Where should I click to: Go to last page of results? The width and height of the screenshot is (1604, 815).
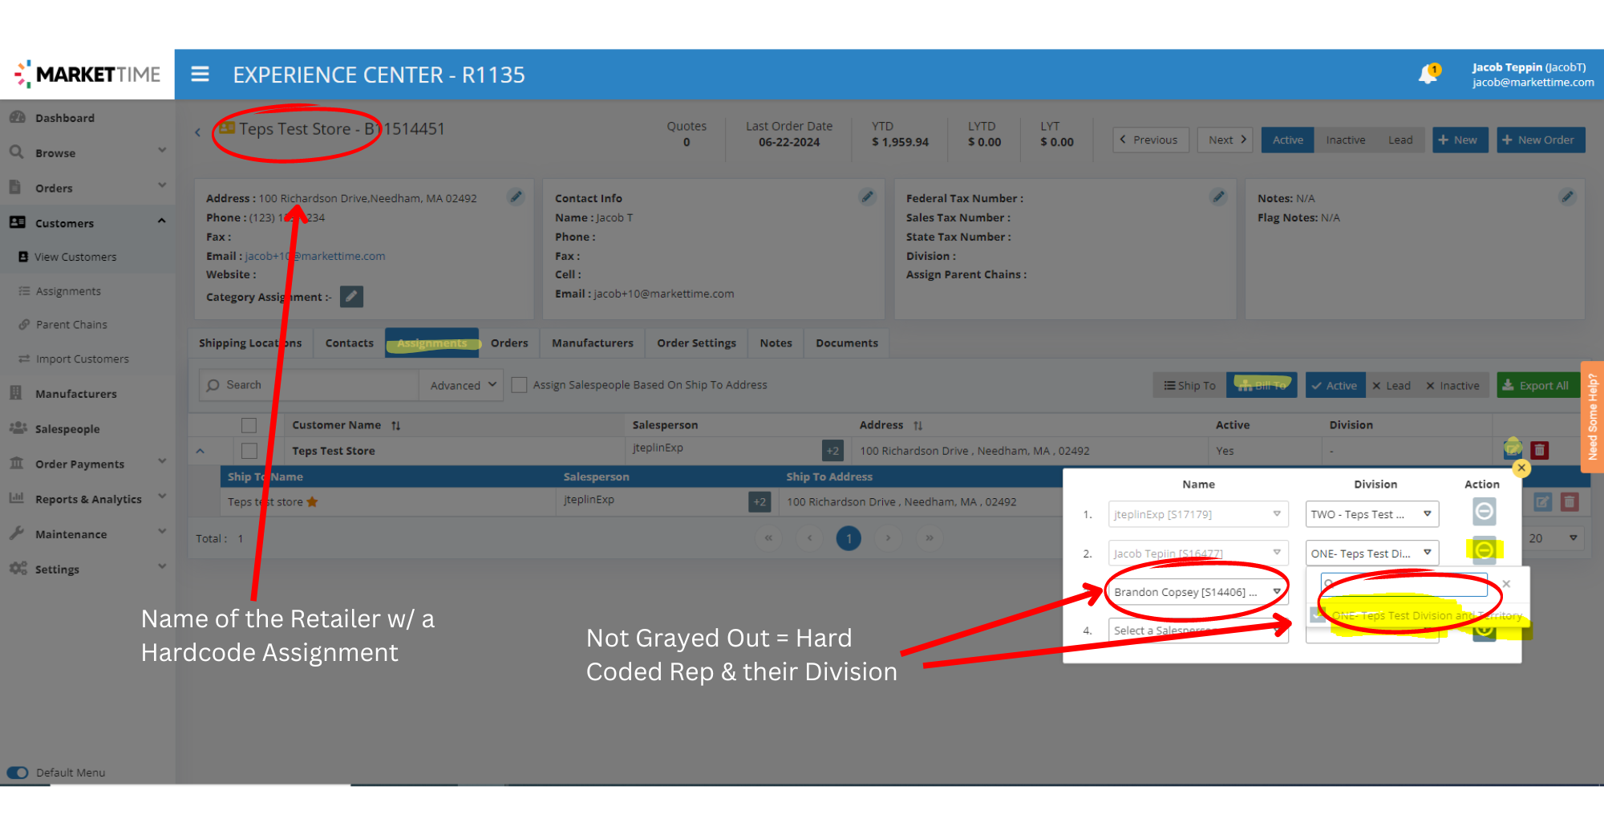point(930,537)
